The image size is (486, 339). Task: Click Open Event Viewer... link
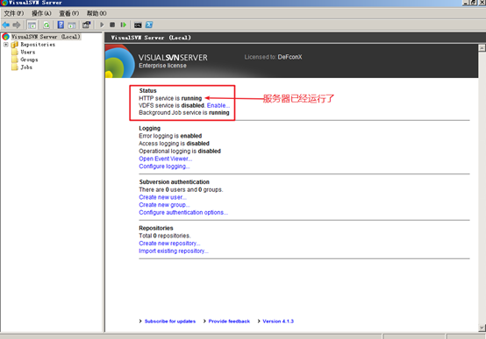tap(166, 159)
